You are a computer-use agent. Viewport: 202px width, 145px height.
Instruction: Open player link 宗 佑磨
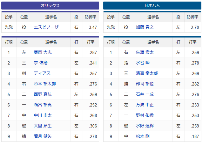41,63
